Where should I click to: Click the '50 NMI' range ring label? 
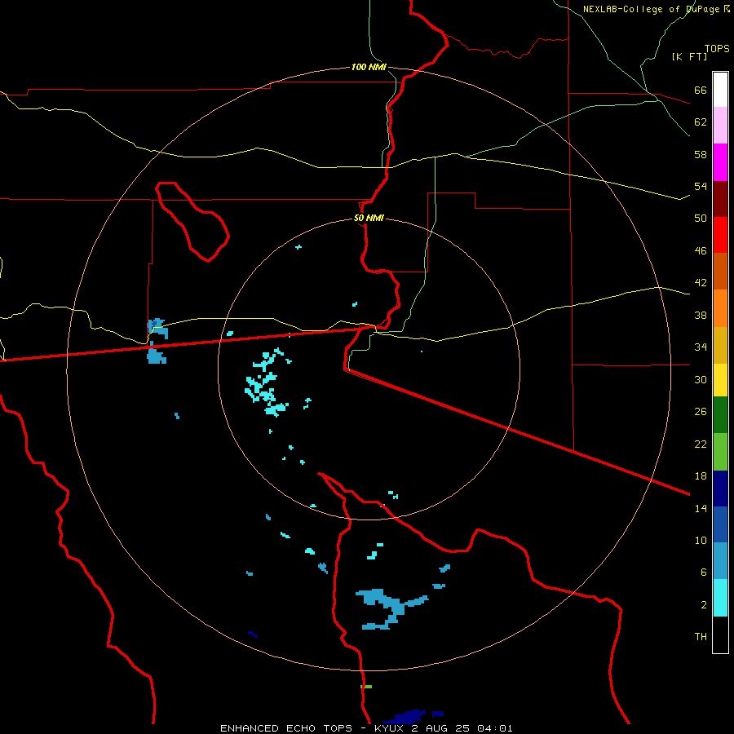click(x=369, y=218)
